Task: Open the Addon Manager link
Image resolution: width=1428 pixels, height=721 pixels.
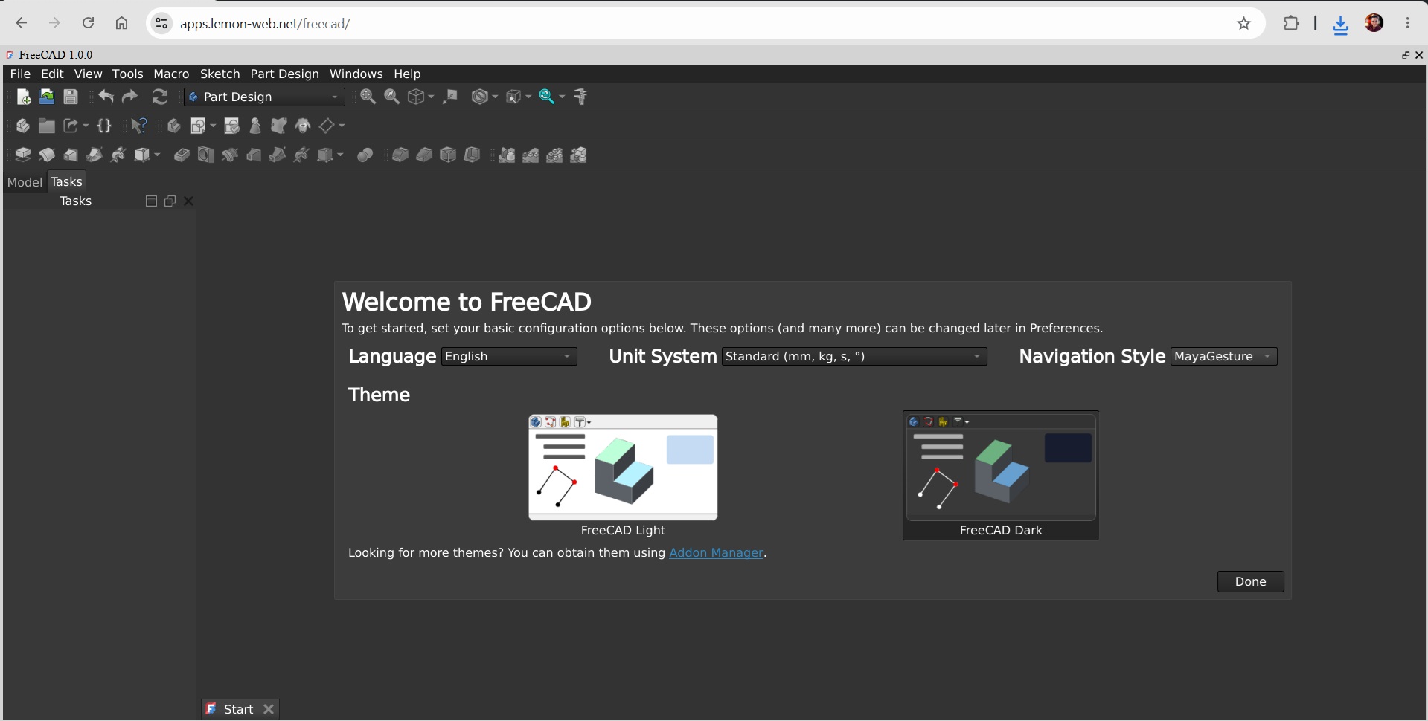Action: 716,552
